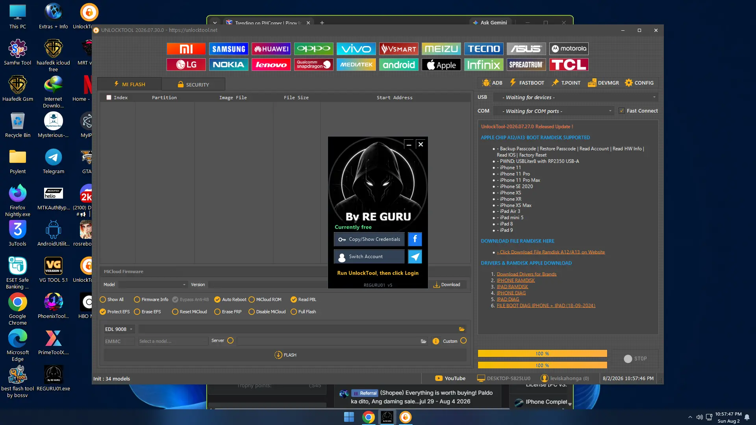The image size is (756, 425).
Task: Select the Android brand icon
Action: [398, 65]
